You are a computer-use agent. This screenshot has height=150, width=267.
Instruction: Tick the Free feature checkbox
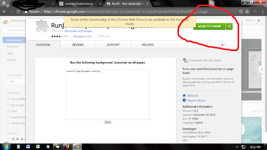coord(9,111)
